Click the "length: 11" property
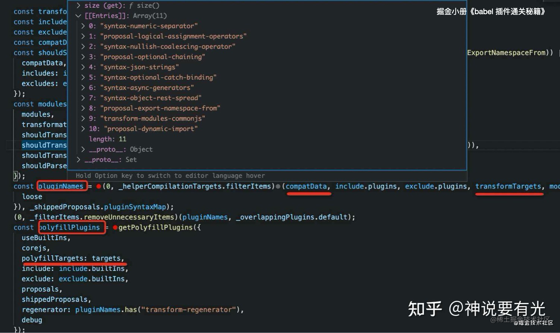The width and height of the screenshot is (560, 333). point(108,139)
